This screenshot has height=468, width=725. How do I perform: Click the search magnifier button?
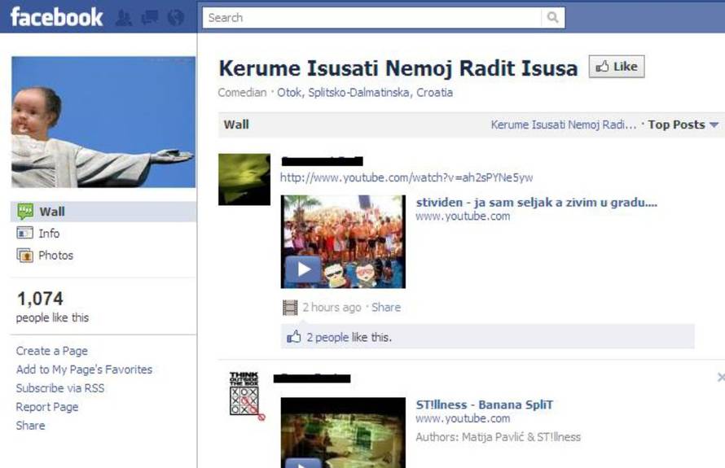[552, 18]
